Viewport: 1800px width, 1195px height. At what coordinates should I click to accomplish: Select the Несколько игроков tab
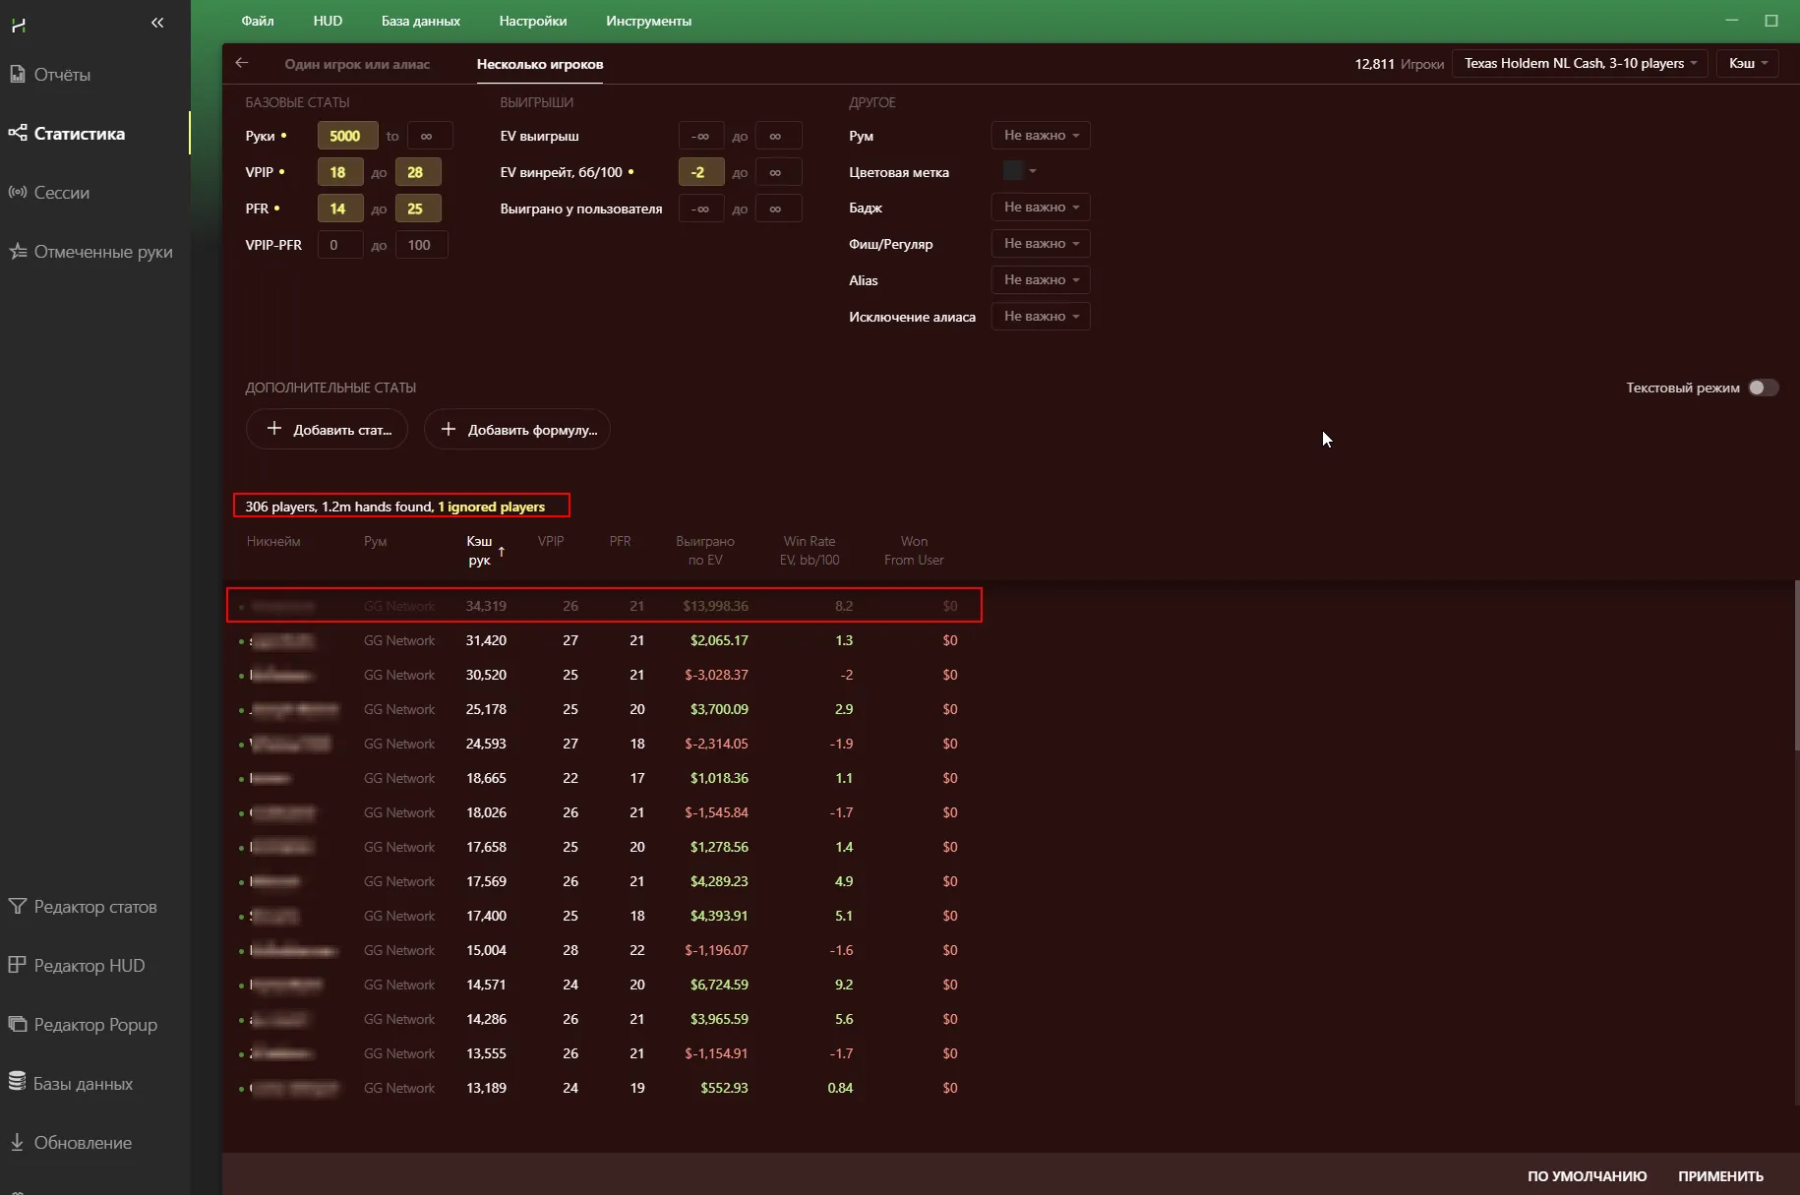pyautogui.click(x=540, y=64)
